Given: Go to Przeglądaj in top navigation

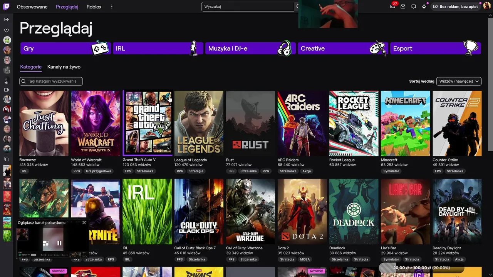Looking at the screenshot, I should pos(67,7).
